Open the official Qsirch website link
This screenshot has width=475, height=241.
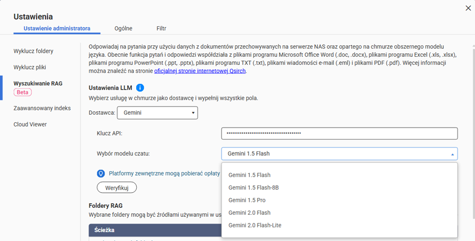(200, 71)
